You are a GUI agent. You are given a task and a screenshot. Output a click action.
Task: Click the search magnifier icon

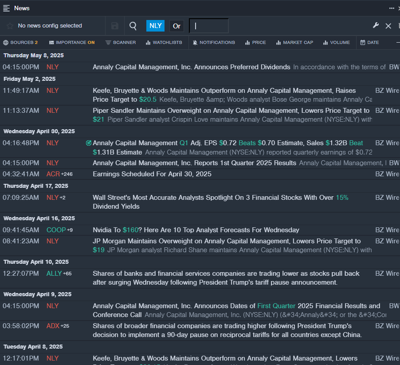click(133, 26)
